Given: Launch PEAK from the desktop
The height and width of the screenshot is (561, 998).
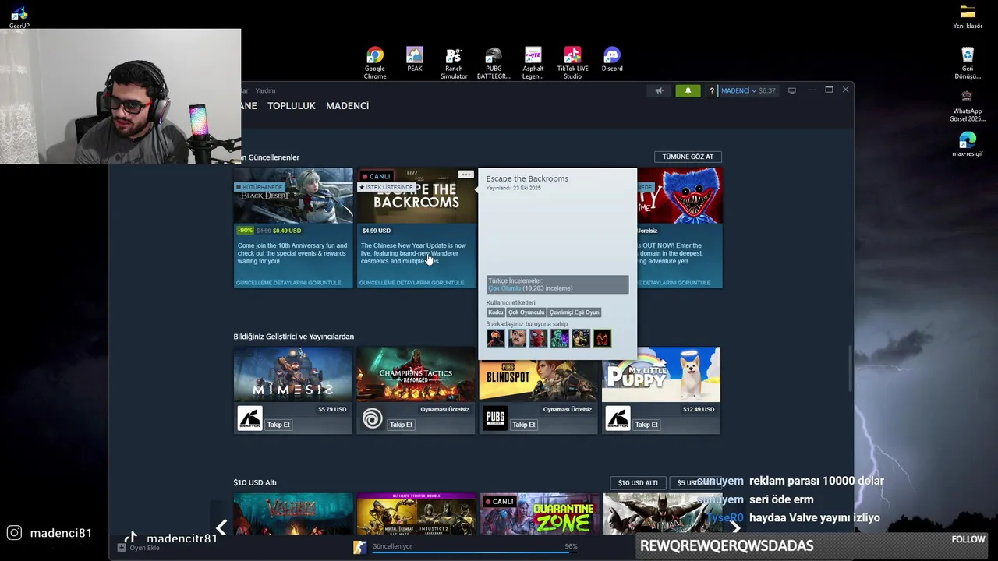Looking at the screenshot, I should tap(415, 60).
